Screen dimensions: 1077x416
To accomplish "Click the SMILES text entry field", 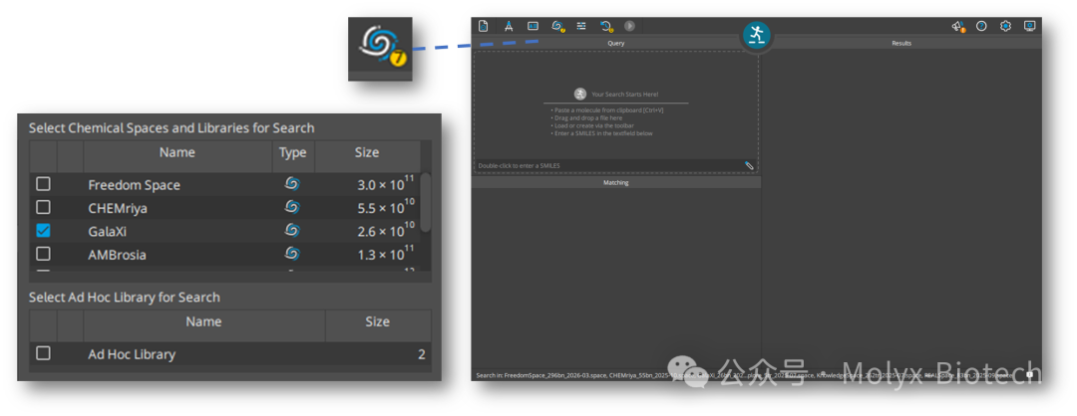I will 608,166.
